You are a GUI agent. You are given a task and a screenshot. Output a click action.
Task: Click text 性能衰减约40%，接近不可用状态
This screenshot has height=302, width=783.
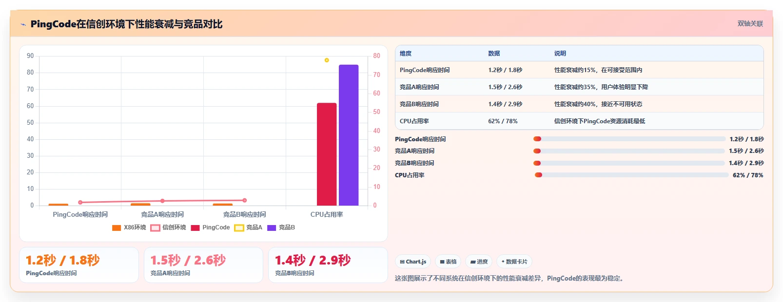coord(598,104)
